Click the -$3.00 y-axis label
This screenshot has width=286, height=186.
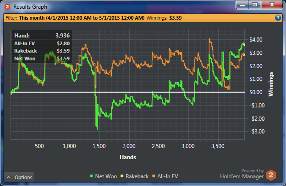point(257,132)
